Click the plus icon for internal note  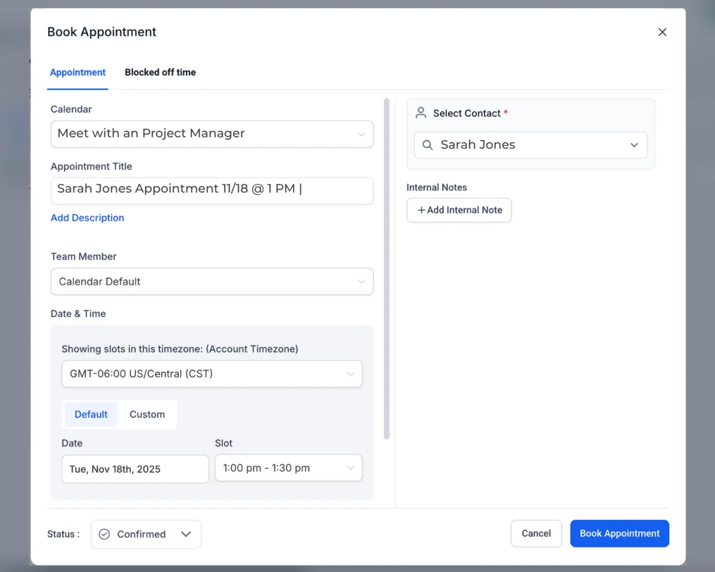(x=421, y=210)
